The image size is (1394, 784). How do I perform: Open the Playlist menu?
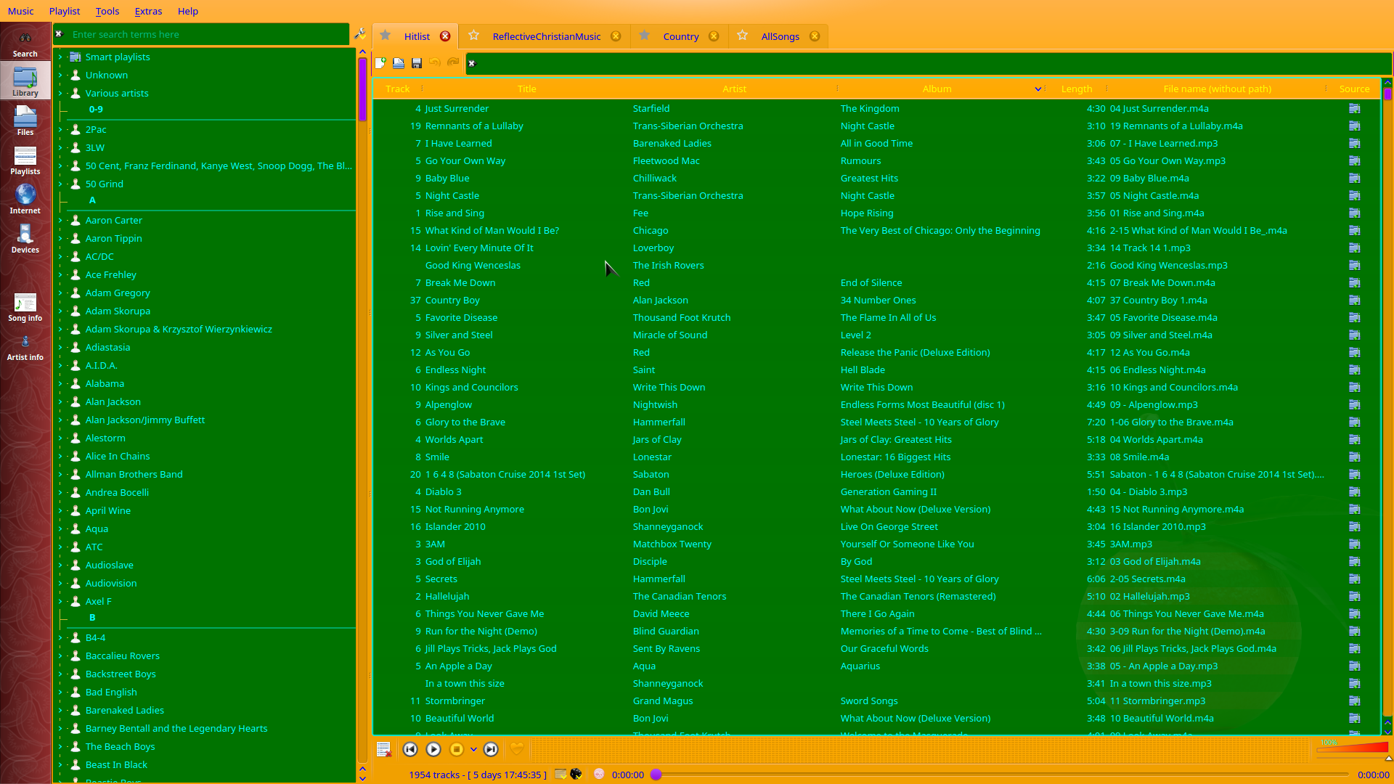65,11
